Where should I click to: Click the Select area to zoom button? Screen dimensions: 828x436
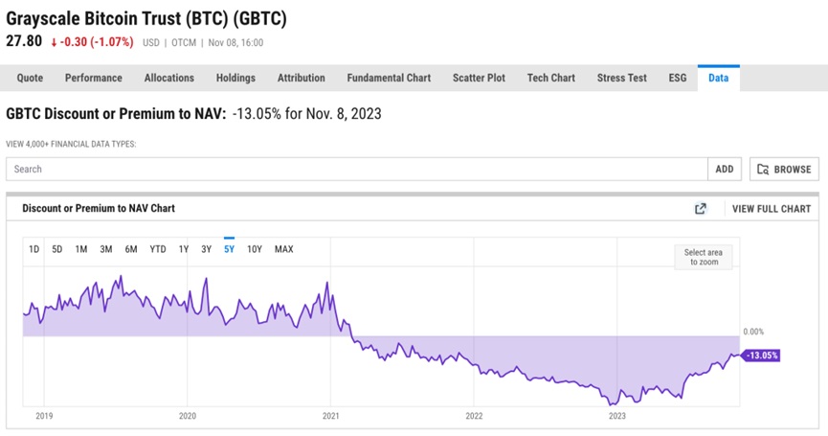704,257
